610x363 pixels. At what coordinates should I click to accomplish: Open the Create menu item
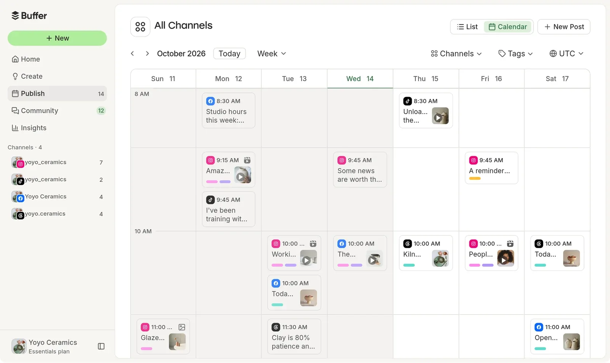(57, 76)
